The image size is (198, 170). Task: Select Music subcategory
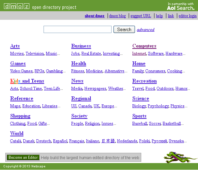51,53
